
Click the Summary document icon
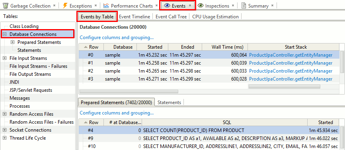244,6
